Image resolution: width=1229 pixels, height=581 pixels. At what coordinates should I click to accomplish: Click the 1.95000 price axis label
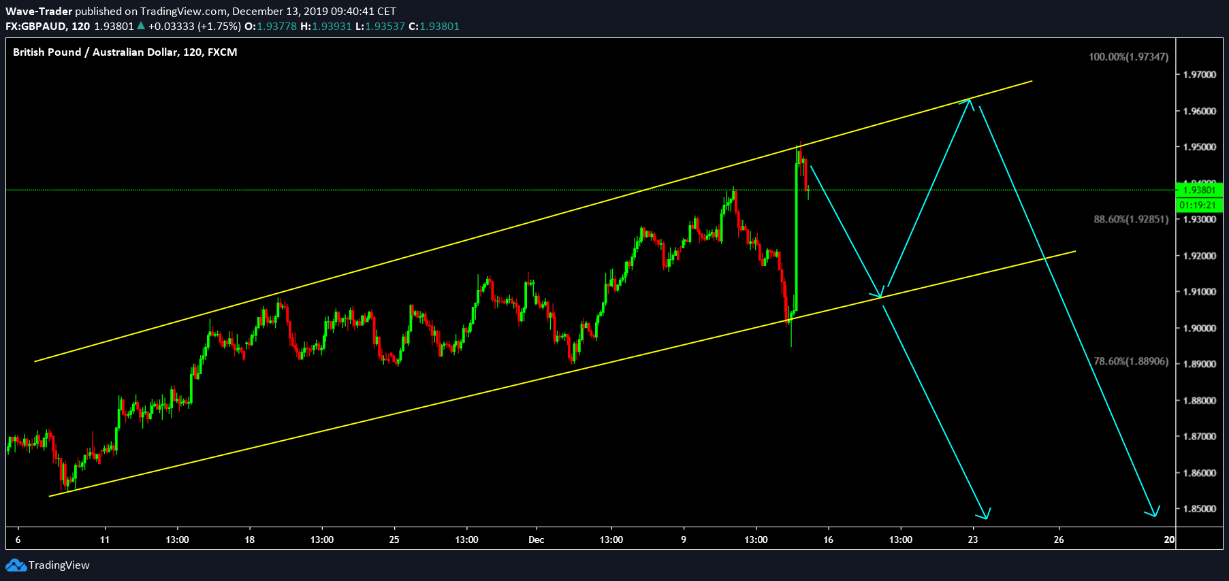coord(1200,147)
